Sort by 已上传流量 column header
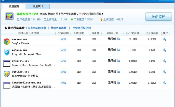175x107 pixels. pyautogui.click(x=152, y=33)
